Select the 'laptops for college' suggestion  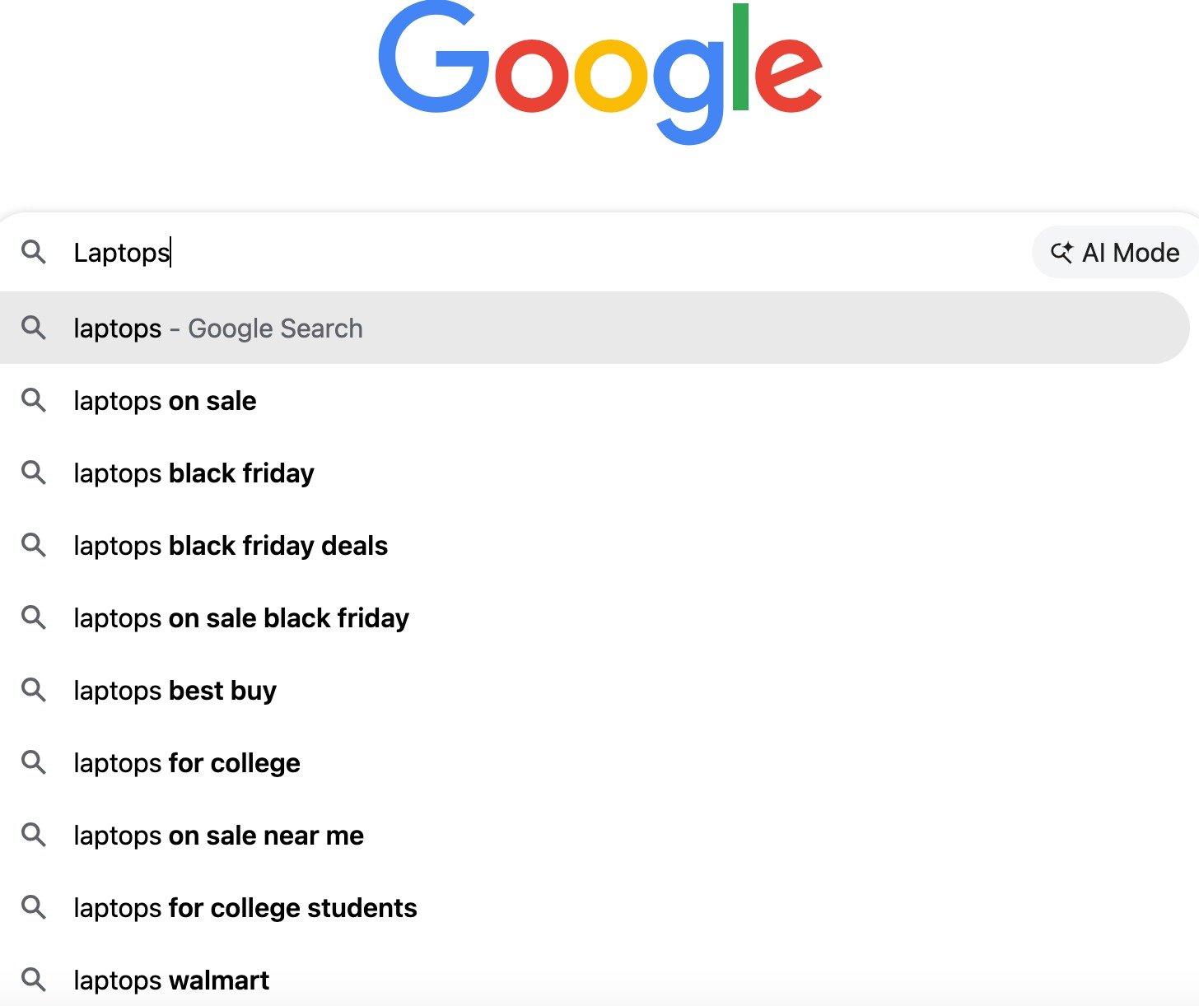click(185, 763)
